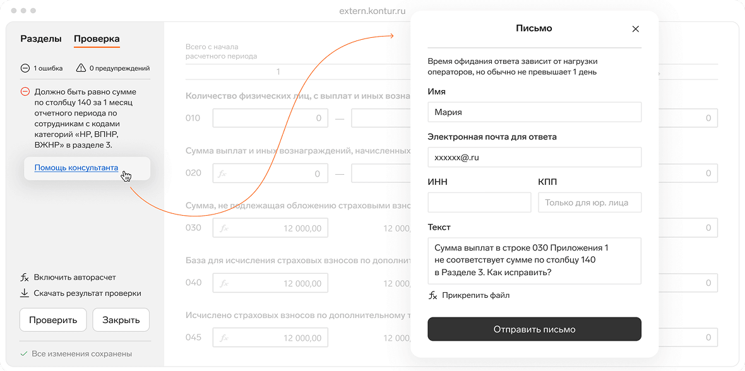This screenshot has height=371, width=745.
Task: Toggle autocalculation fx on line 020
Action: (222, 172)
